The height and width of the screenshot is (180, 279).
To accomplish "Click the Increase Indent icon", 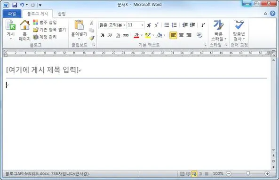I will [x=192, y=25].
